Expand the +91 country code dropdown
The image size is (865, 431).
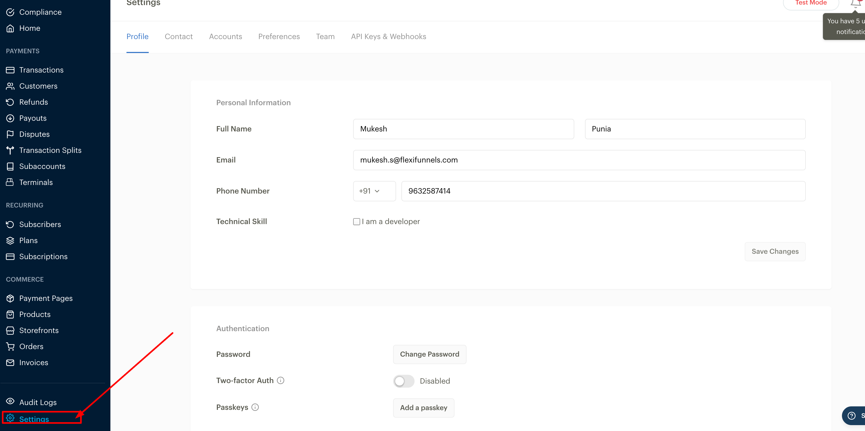tap(374, 191)
